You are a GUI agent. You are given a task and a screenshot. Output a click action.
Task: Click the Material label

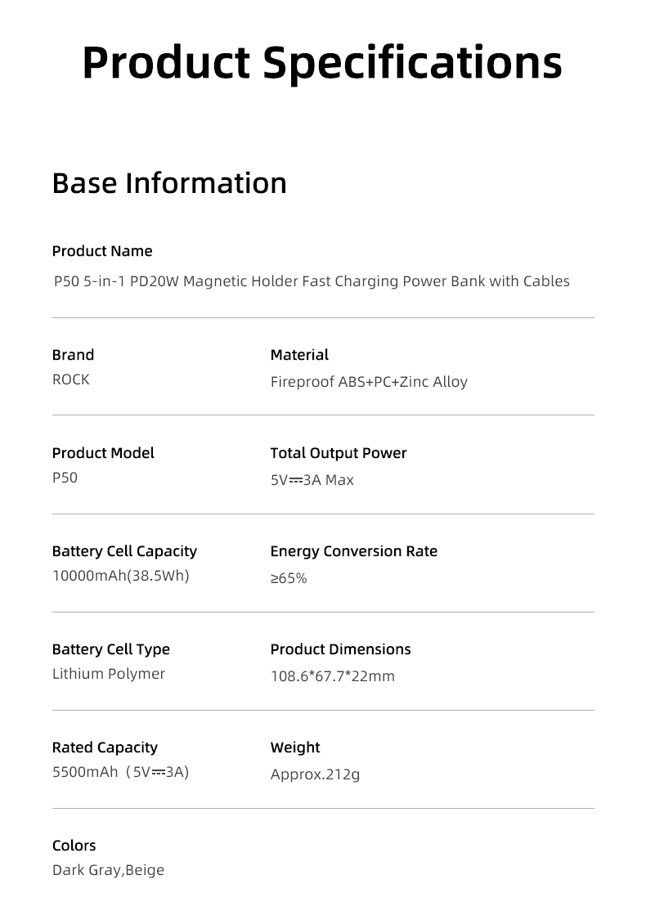(x=299, y=355)
